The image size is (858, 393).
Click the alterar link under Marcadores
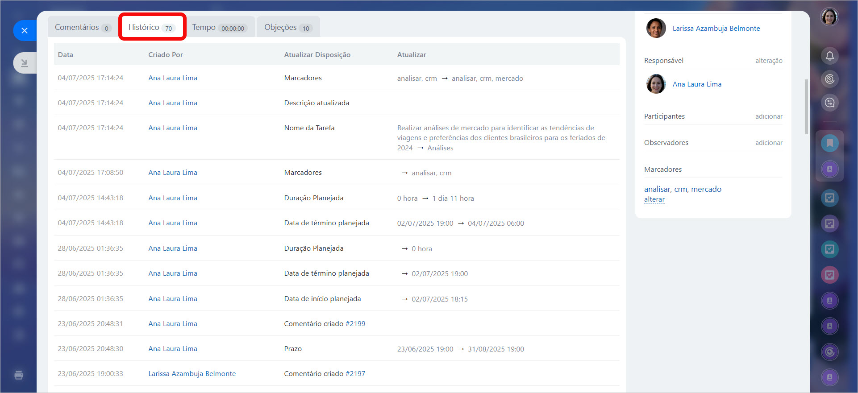[x=654, y=199]
